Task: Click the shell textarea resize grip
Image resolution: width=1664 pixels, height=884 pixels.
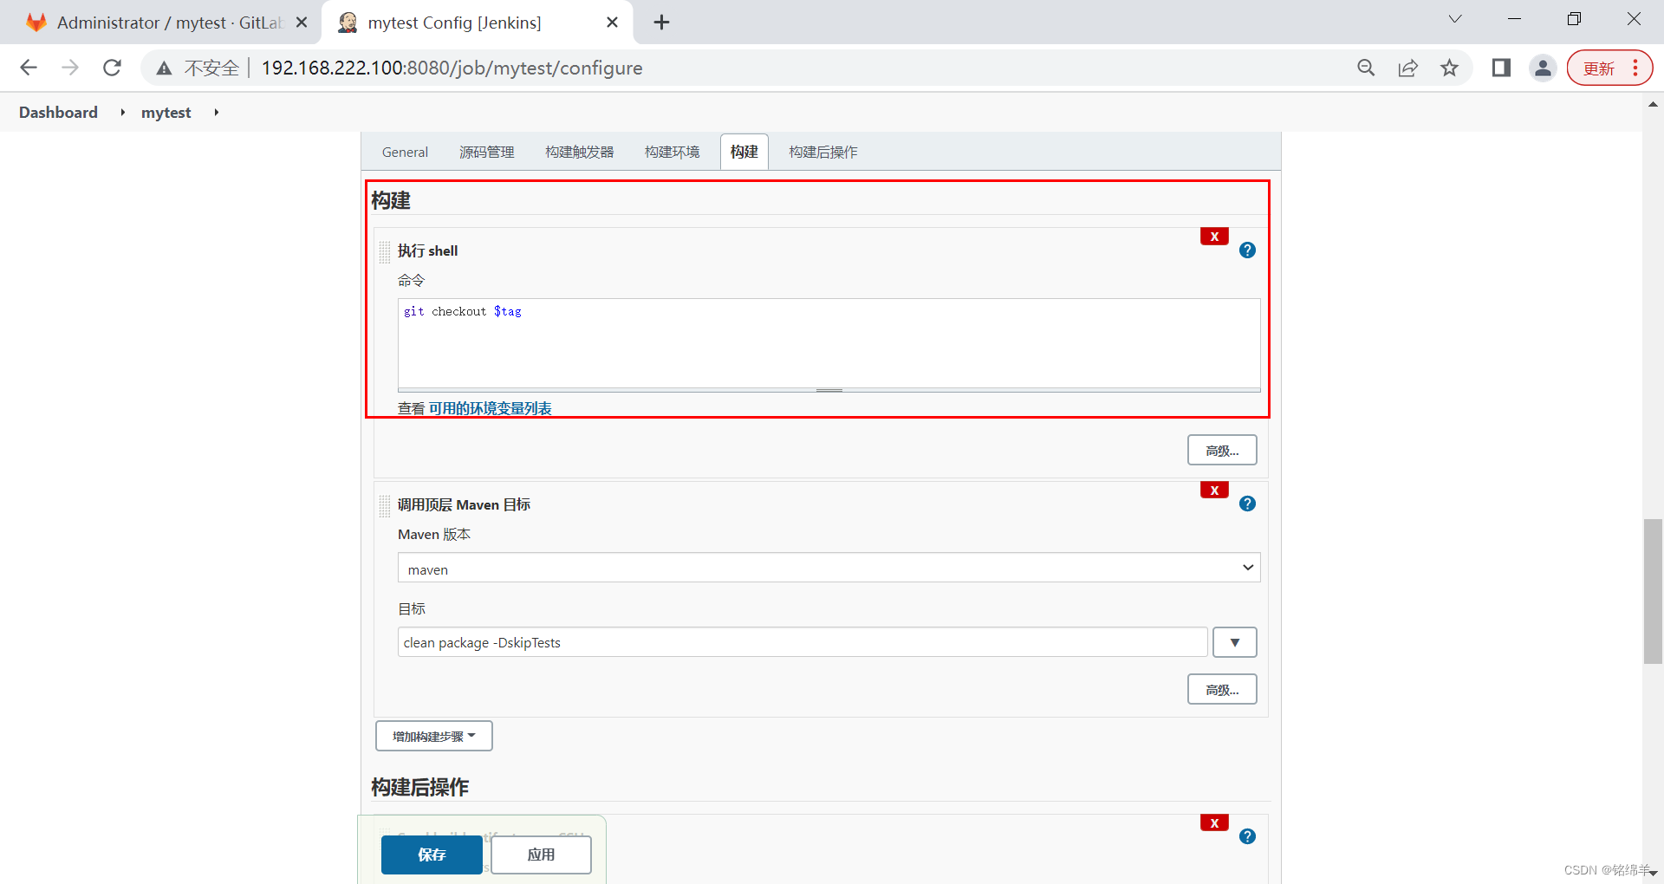Action: coord(829,390)
